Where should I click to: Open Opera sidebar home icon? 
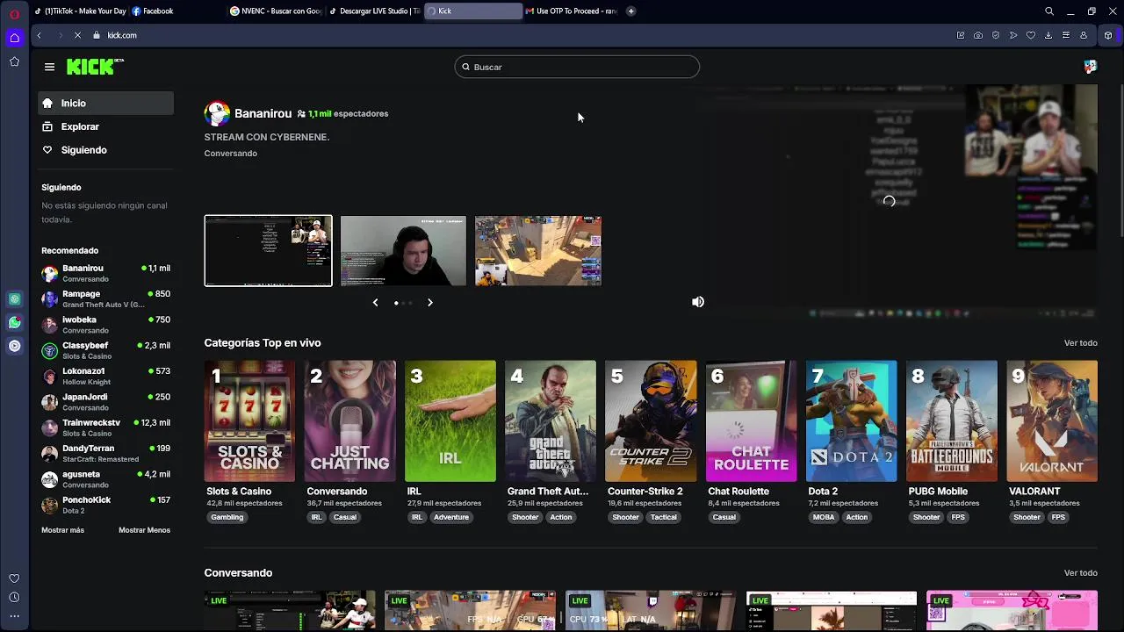[14, 38]
